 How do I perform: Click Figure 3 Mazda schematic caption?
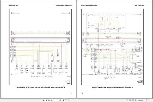tap(40, 87)
